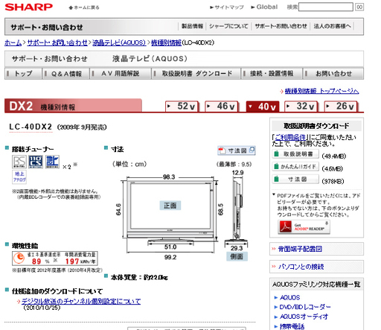Click the 地上アナログ tuner icon
Screen dimensions: 381x330
point(19,177)
